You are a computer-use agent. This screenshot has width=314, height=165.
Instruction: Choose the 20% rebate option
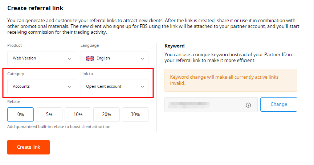tap(106, 115)
